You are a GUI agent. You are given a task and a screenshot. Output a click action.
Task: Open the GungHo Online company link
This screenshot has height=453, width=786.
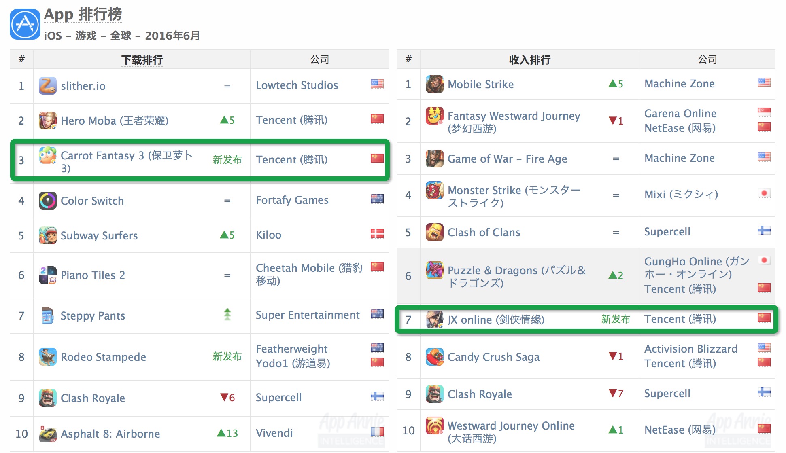pyautogui.click(x=697, y=267)
